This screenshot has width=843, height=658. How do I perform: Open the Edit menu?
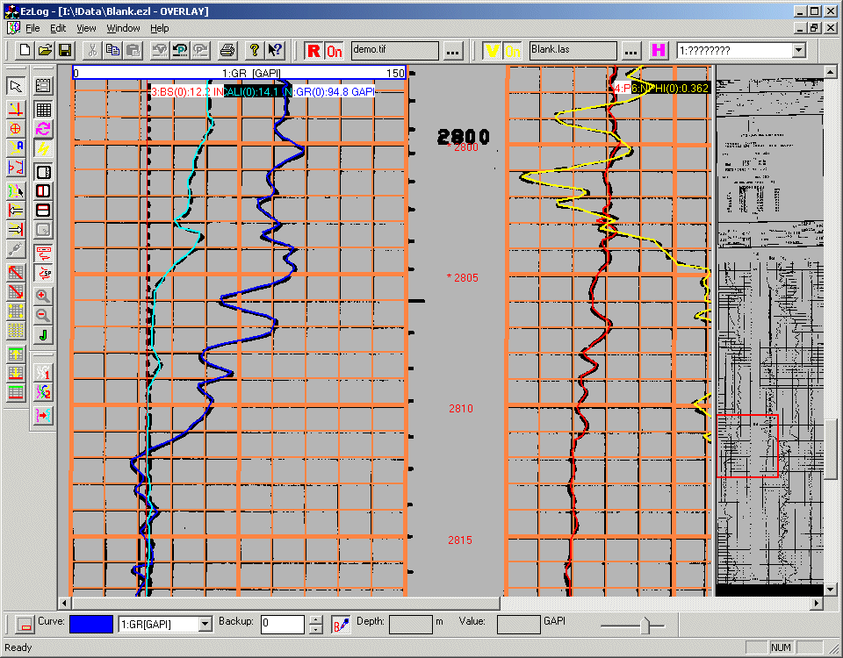pyautogui.click(x=58, y=28)
